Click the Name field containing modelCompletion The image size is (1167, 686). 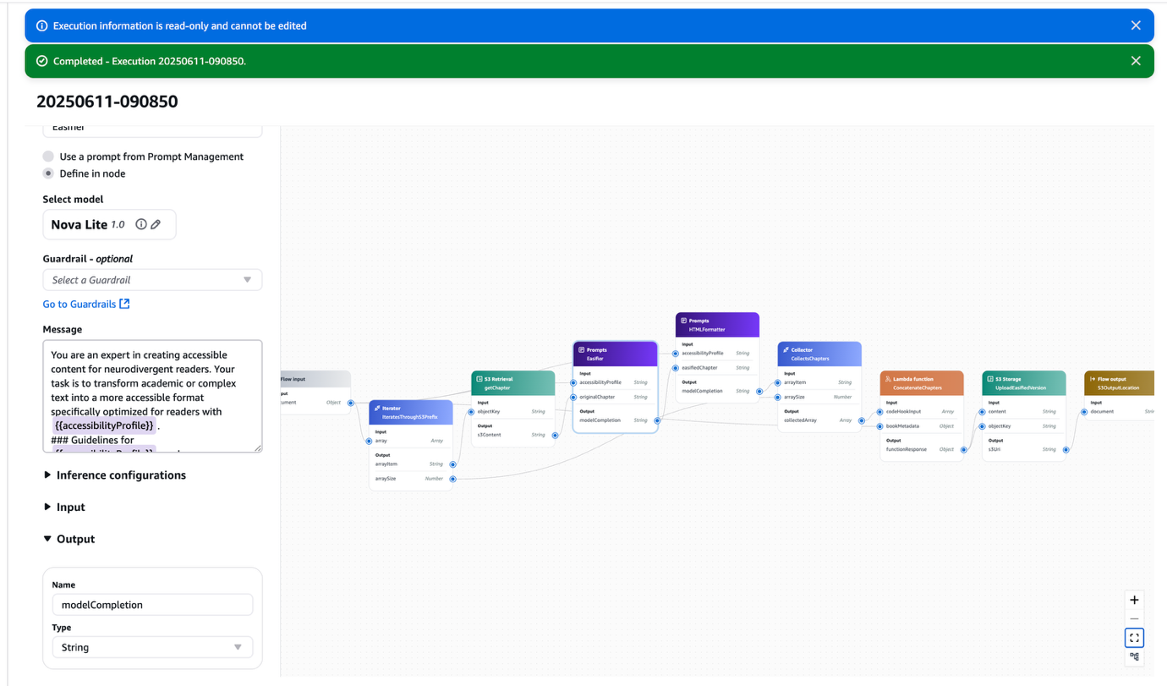(x=152, y=604)
